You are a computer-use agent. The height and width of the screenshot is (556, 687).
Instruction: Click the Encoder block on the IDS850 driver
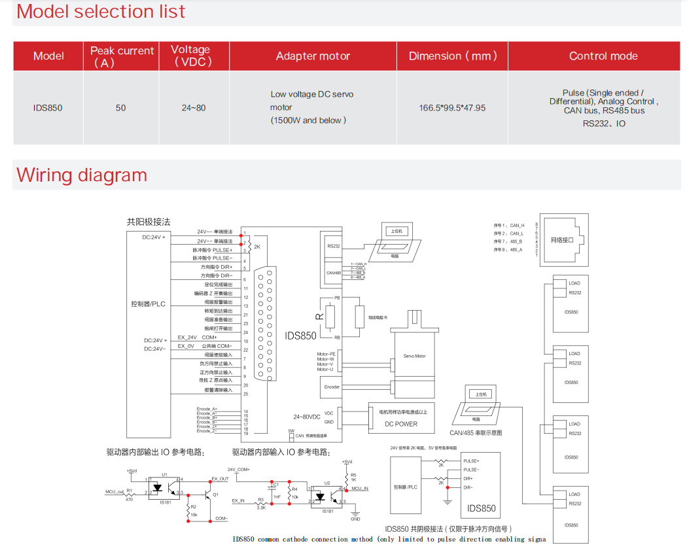tap(332, 387)
